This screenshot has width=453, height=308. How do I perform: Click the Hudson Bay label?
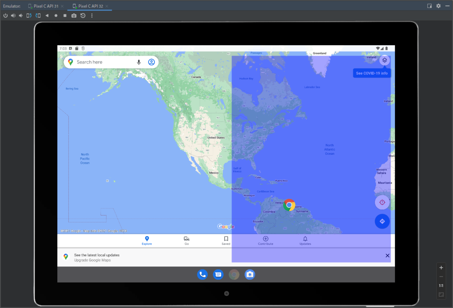tap(246, 79)
